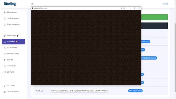Click the blue badge showing 07.01.2021
Screen dimensions: 176x99
point(145,42)
